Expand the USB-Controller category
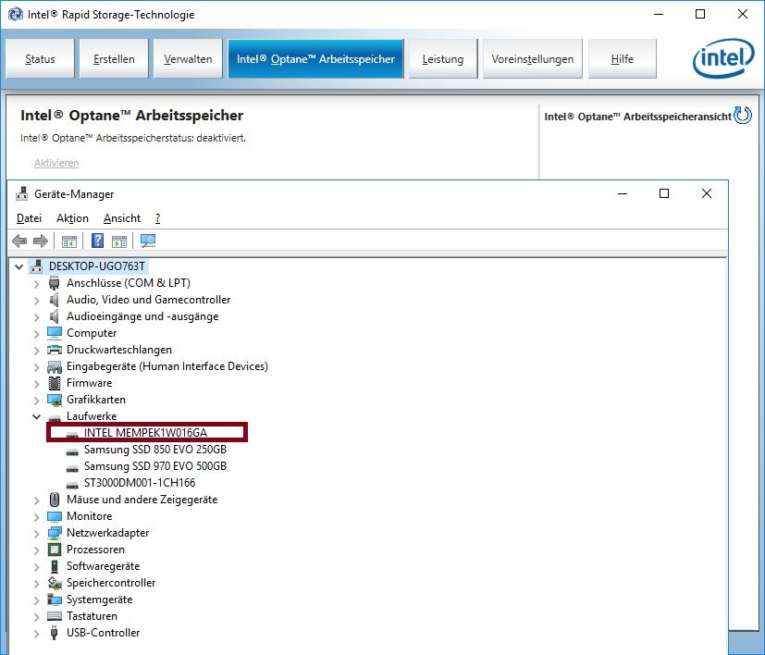This screenshot has width=765, height=655. (37, 633)
